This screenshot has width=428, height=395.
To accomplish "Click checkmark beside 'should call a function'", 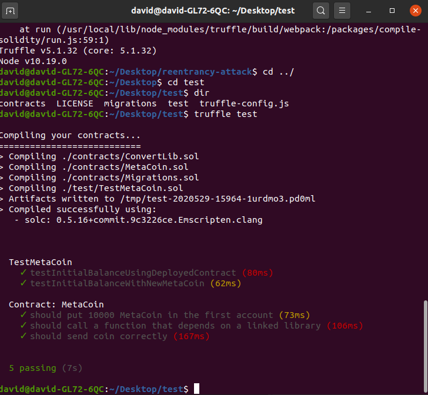I will coord(23,326).
